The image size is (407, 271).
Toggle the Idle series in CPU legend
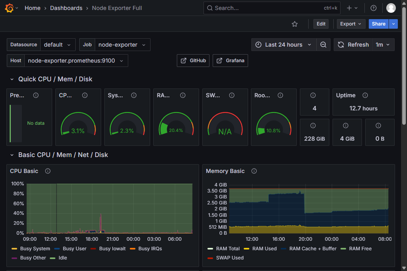63,258
